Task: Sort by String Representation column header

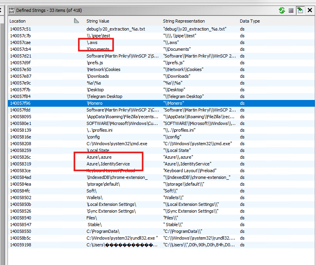Action: 184,21
